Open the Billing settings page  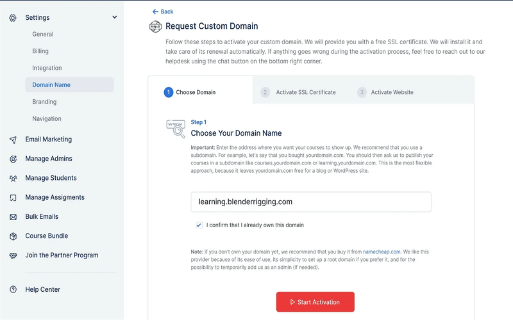40,51
